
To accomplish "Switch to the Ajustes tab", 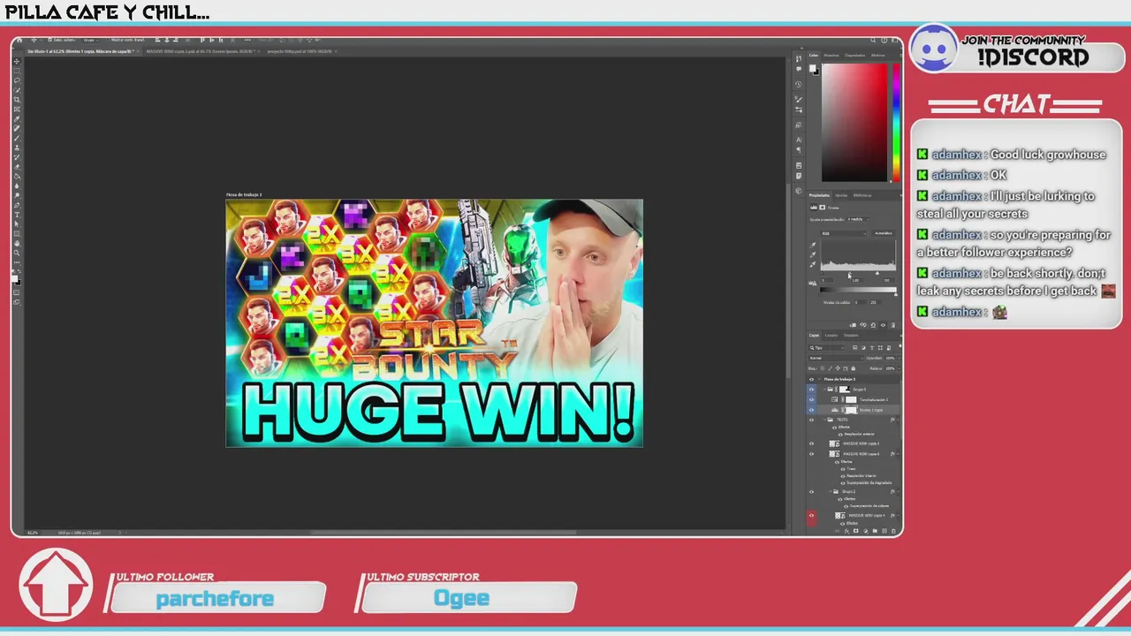I will click(x=840, y=195).
